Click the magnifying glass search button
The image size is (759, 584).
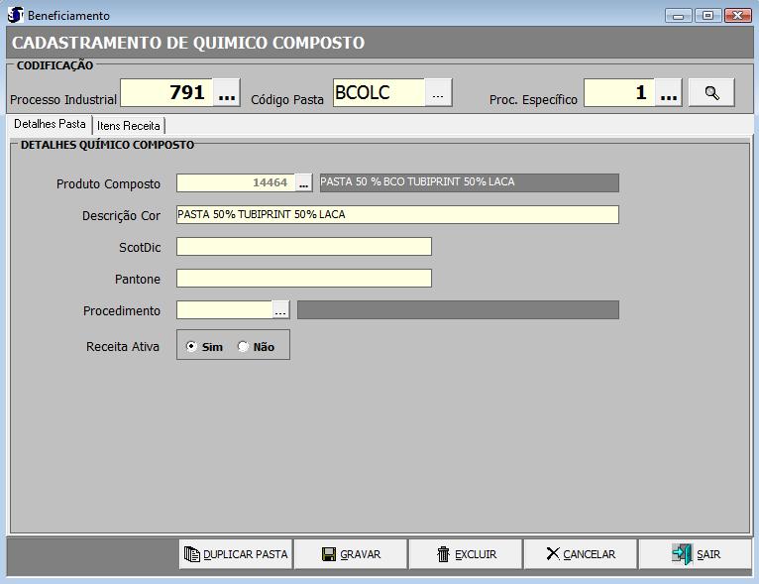(711, 92)
